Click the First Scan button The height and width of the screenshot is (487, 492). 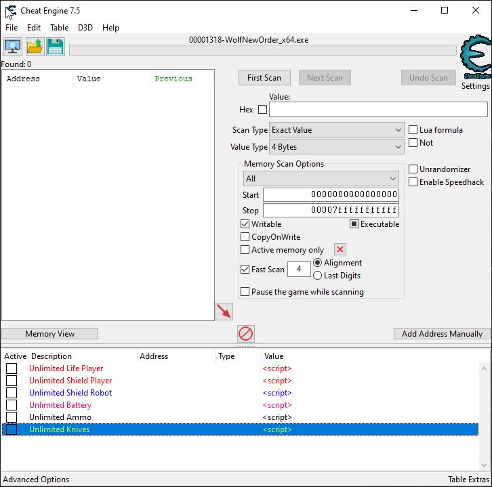pyautogui.click(x=264, y=77)
